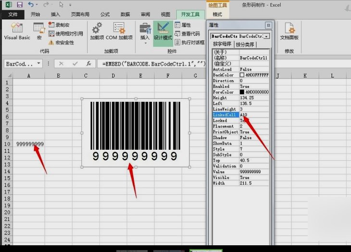Switch to Page Layout (页面布局) tab

pyautogui.click(x=80, y=14)
